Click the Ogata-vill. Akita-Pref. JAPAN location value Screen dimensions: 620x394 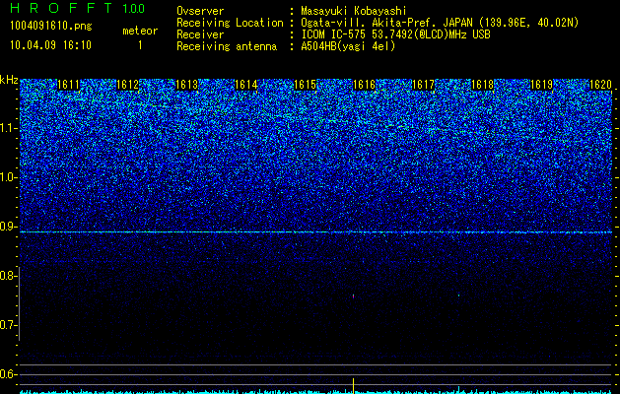coord(438,23)
